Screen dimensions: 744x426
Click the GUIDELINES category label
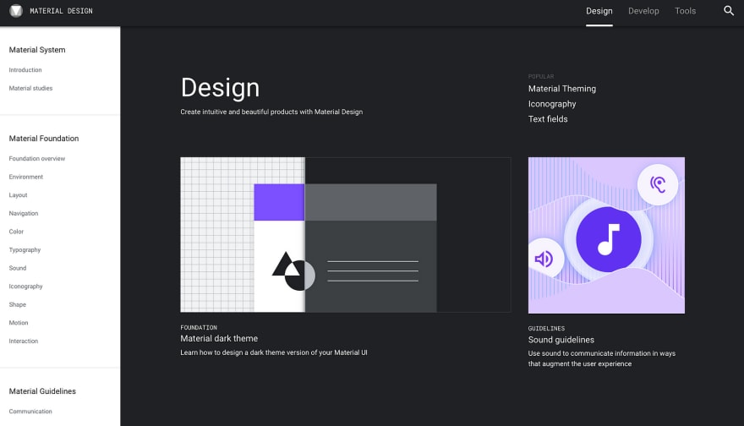pos(546,328)
